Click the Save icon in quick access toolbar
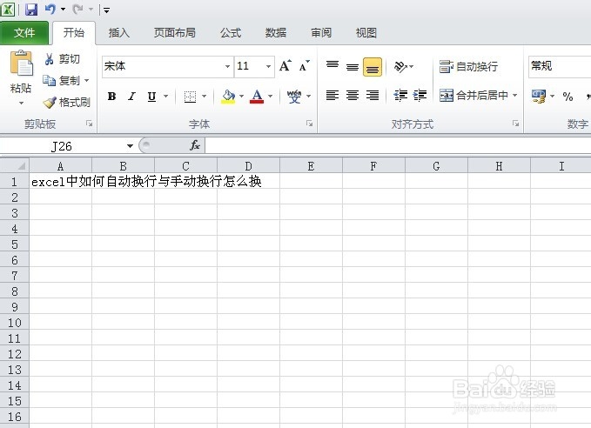Viewport: 591px width, 428px height. click(x=31, y=9)
